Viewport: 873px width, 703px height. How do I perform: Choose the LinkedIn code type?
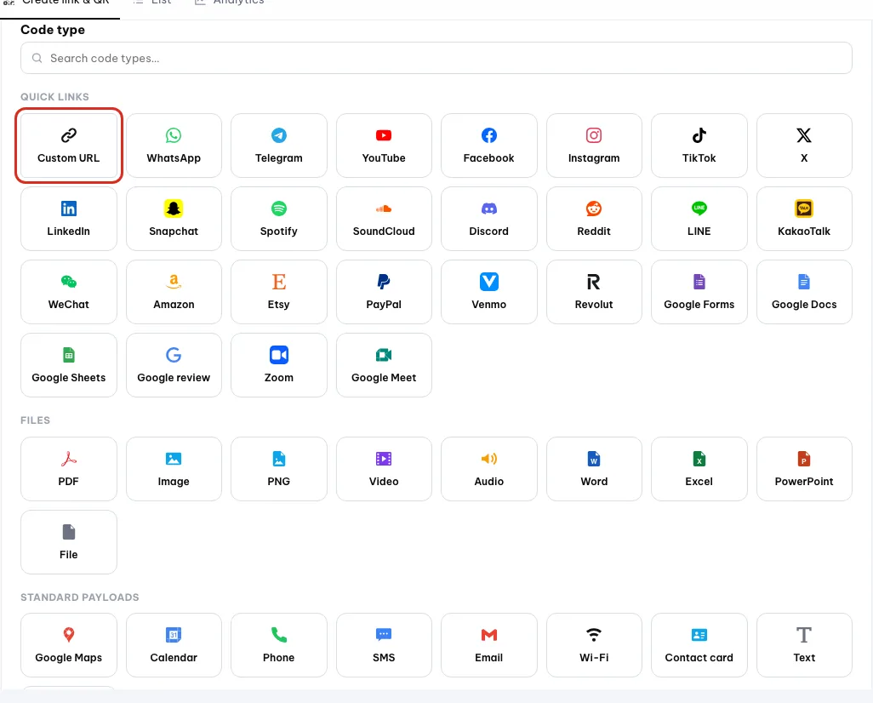click(68, 219)
